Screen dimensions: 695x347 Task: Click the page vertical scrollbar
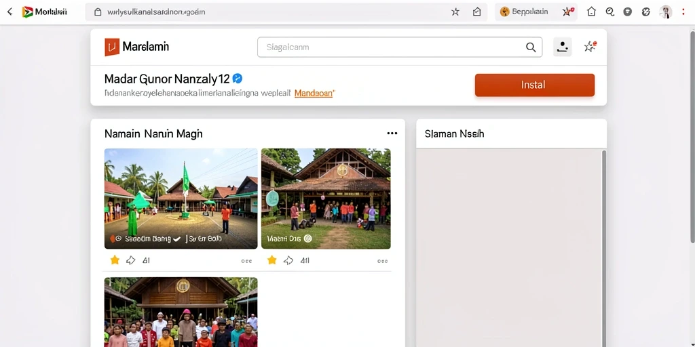692,136
